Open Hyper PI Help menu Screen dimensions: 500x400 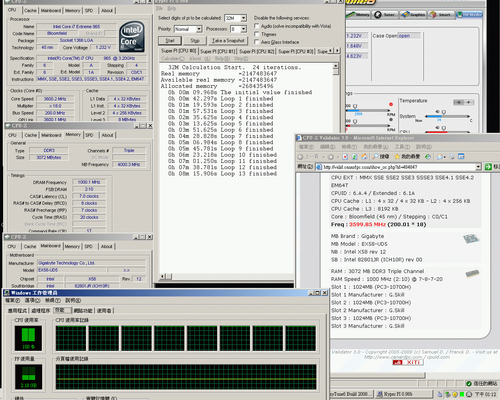click(x=171, y=8)
